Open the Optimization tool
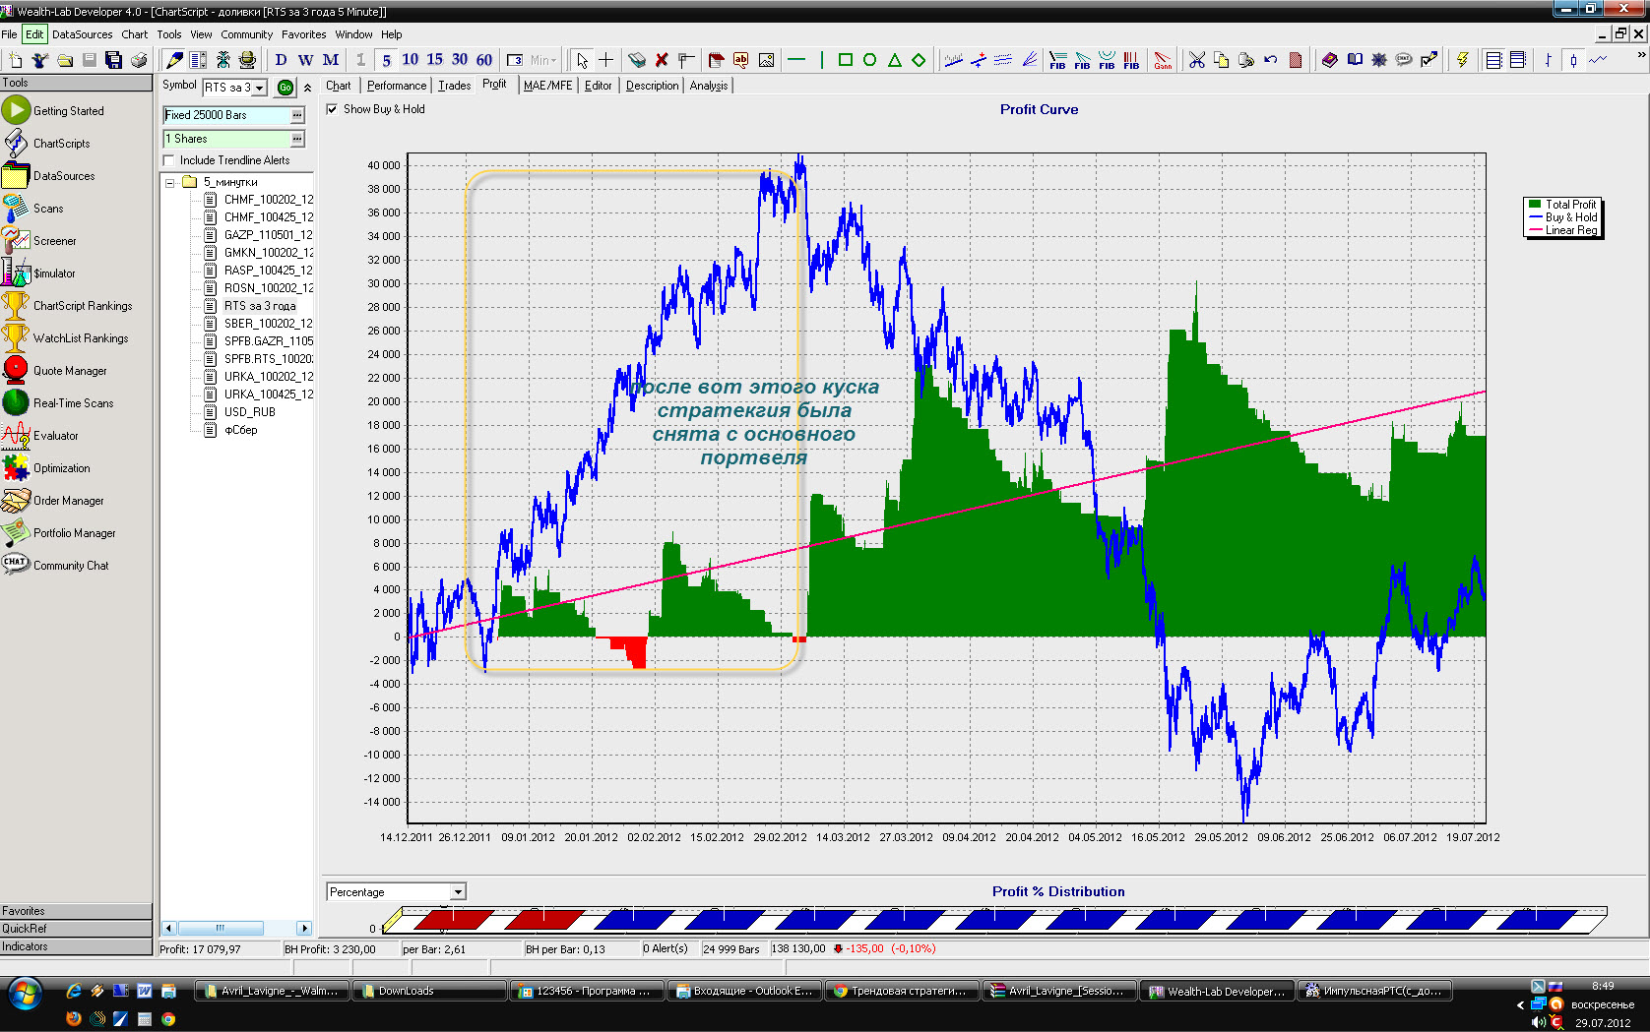 click(47, 468)
